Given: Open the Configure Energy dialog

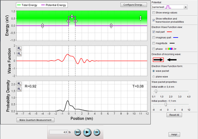Looking at the screenshot, I should pos(134,5).
